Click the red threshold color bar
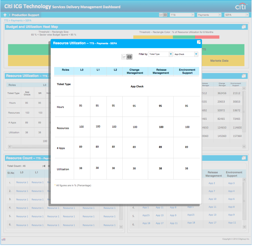 (207, 37)
